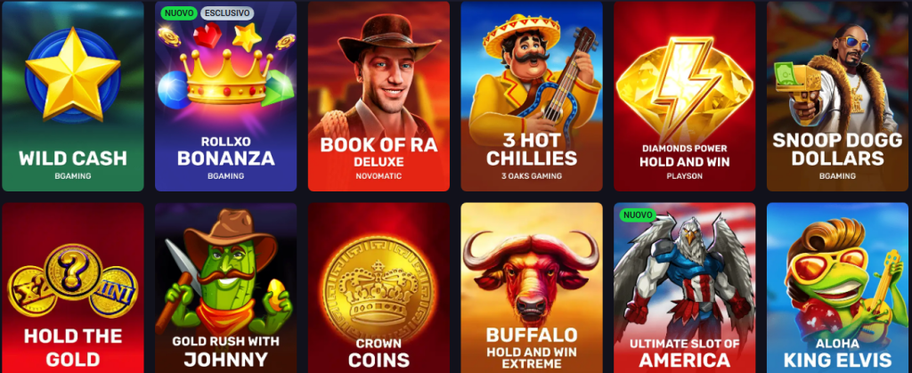Launch Buffalo Hold and Win Extreme
This screenshot has height=373, width=912.
click(x=532, y=288)
